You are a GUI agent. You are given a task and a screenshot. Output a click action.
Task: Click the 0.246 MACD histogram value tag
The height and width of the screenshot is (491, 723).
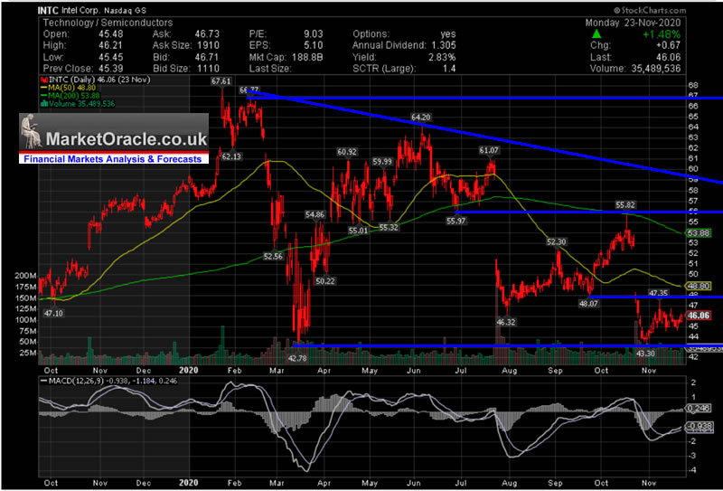[700, 408]
